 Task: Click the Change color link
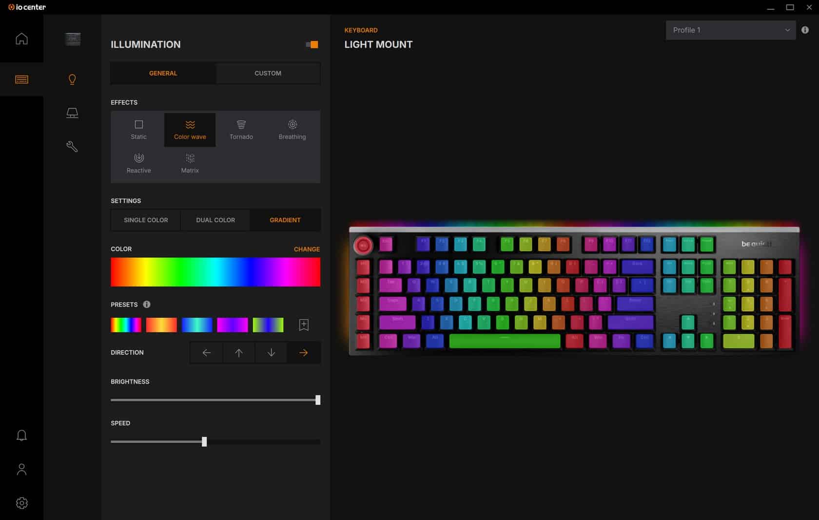click(307, 250)
